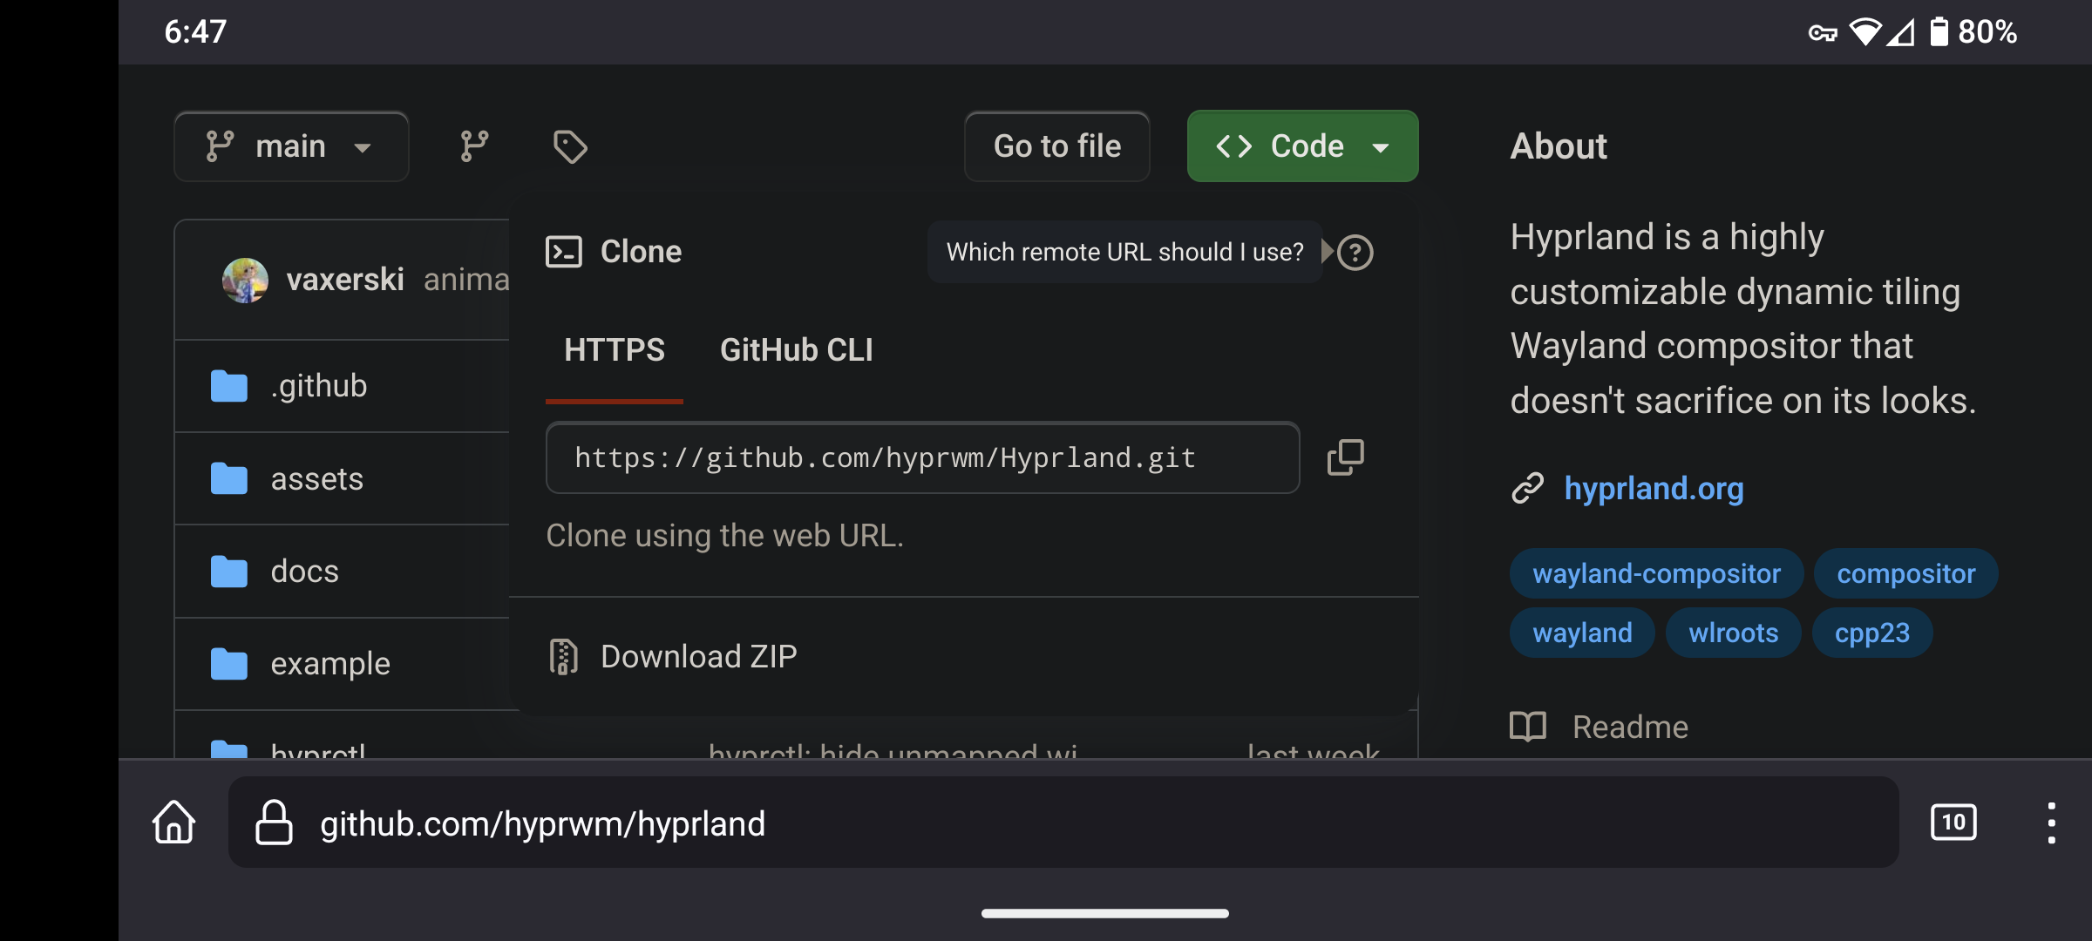Tap the battery 80% indicator

[1973, 32]
